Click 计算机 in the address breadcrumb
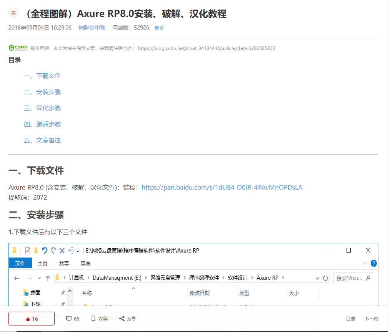The height and width of the screenshot is (332, 388). pos(76,278)
